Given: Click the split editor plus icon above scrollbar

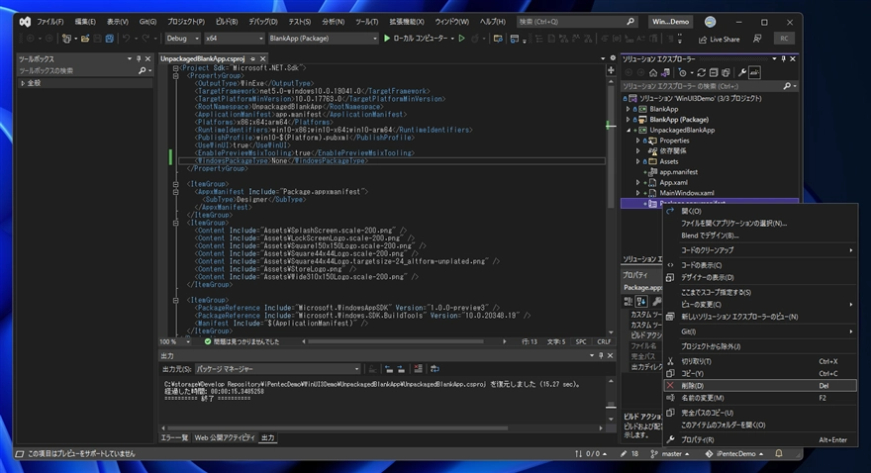Looking at the screenshot, I should pyautogui.click(x=611, y=70).
